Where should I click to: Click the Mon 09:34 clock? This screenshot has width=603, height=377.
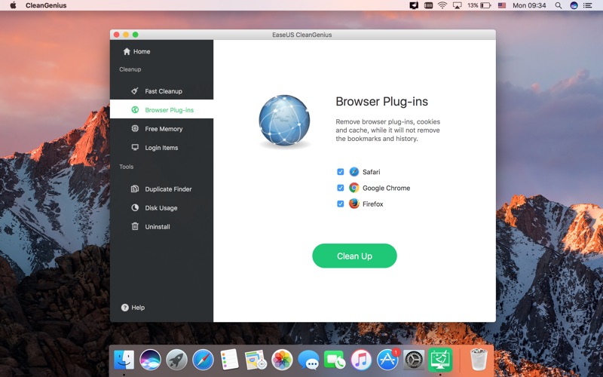click(x=529, y=5)
